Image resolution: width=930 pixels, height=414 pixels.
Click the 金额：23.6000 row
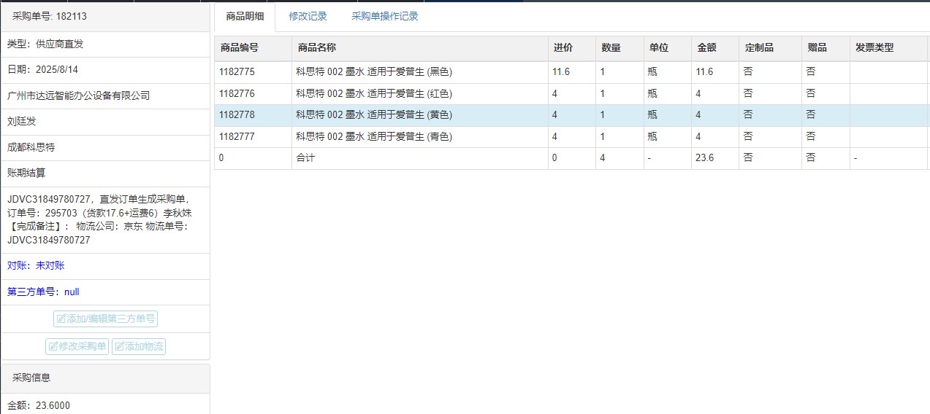[x=105, y=405]
